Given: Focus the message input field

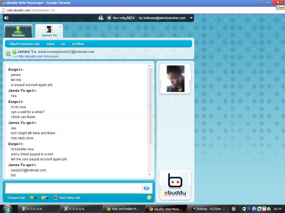Looking at the screenshot, I should (x=74, y=188).
